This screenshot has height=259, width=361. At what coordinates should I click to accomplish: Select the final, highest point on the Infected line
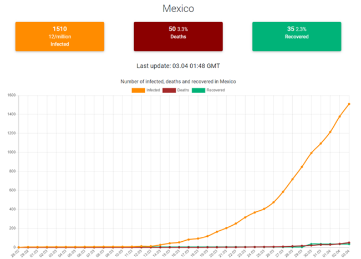click(349, 104)
